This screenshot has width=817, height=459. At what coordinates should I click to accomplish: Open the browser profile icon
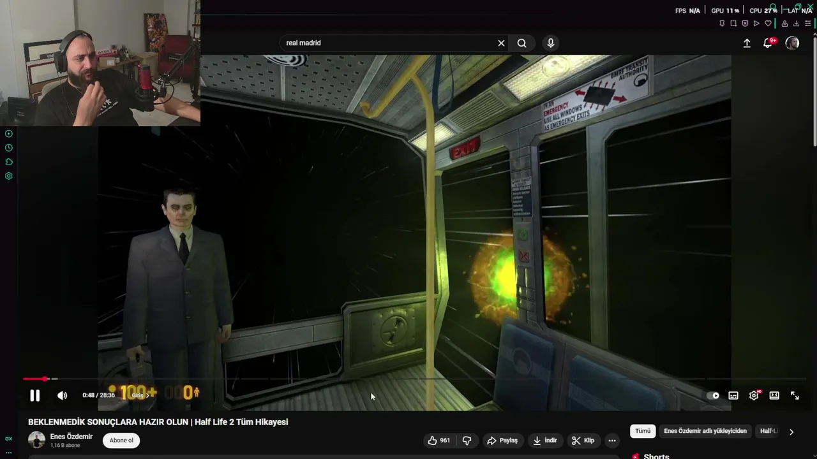tap(784, 24)
